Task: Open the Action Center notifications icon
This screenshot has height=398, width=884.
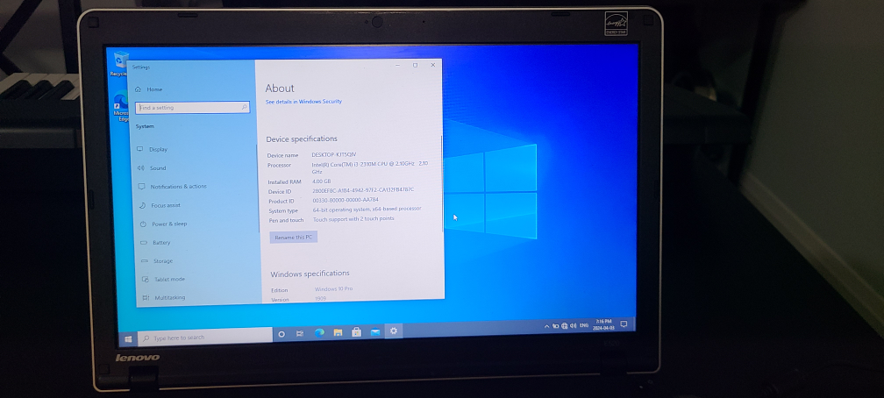Action: point(622,324)
